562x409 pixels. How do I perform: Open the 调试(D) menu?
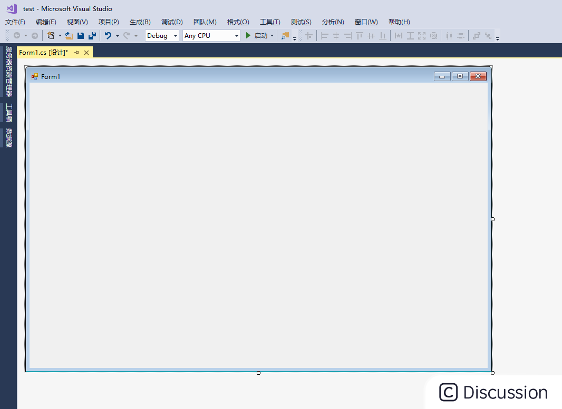click(x=172, y=22)
